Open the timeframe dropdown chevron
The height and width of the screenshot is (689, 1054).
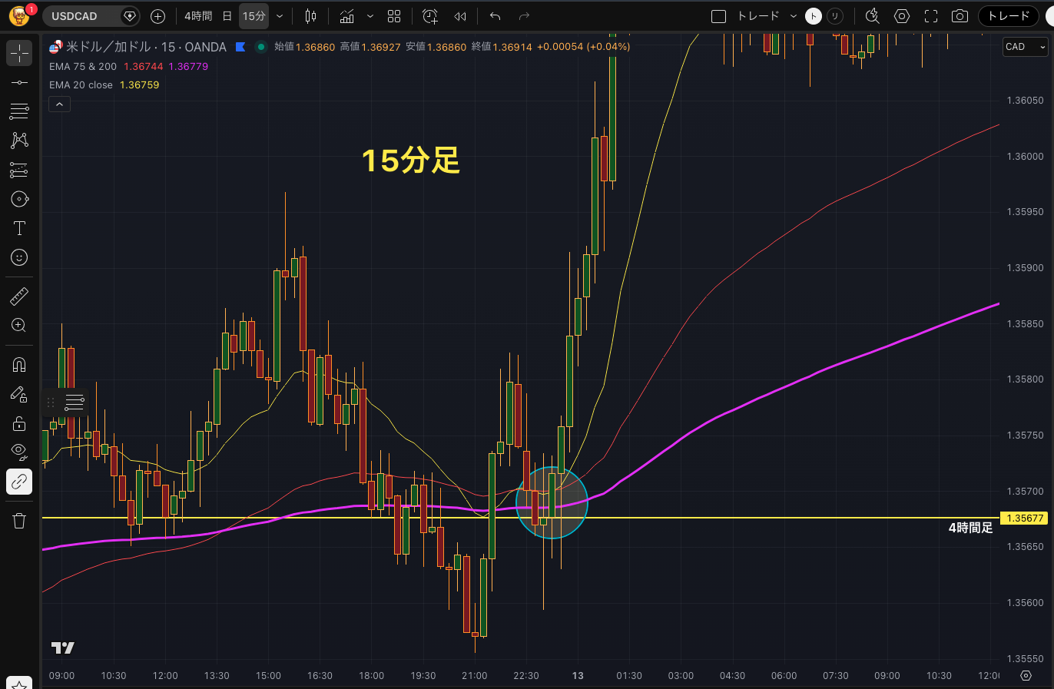(x=280, y=16)
